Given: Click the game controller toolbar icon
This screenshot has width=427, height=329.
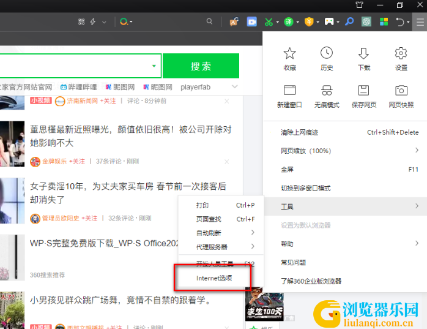Looking at the screenshot, I should (329, 21).
